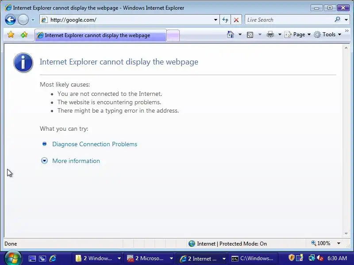Click the Print toolbar icon

click(270, 34)
